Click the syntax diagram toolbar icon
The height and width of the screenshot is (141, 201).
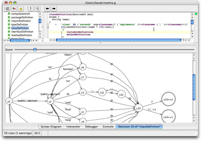point(8,9)
